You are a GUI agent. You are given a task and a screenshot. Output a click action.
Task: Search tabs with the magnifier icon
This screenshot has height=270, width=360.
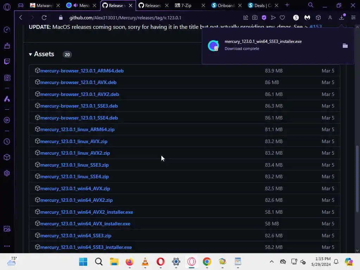(x=311, y=5)
